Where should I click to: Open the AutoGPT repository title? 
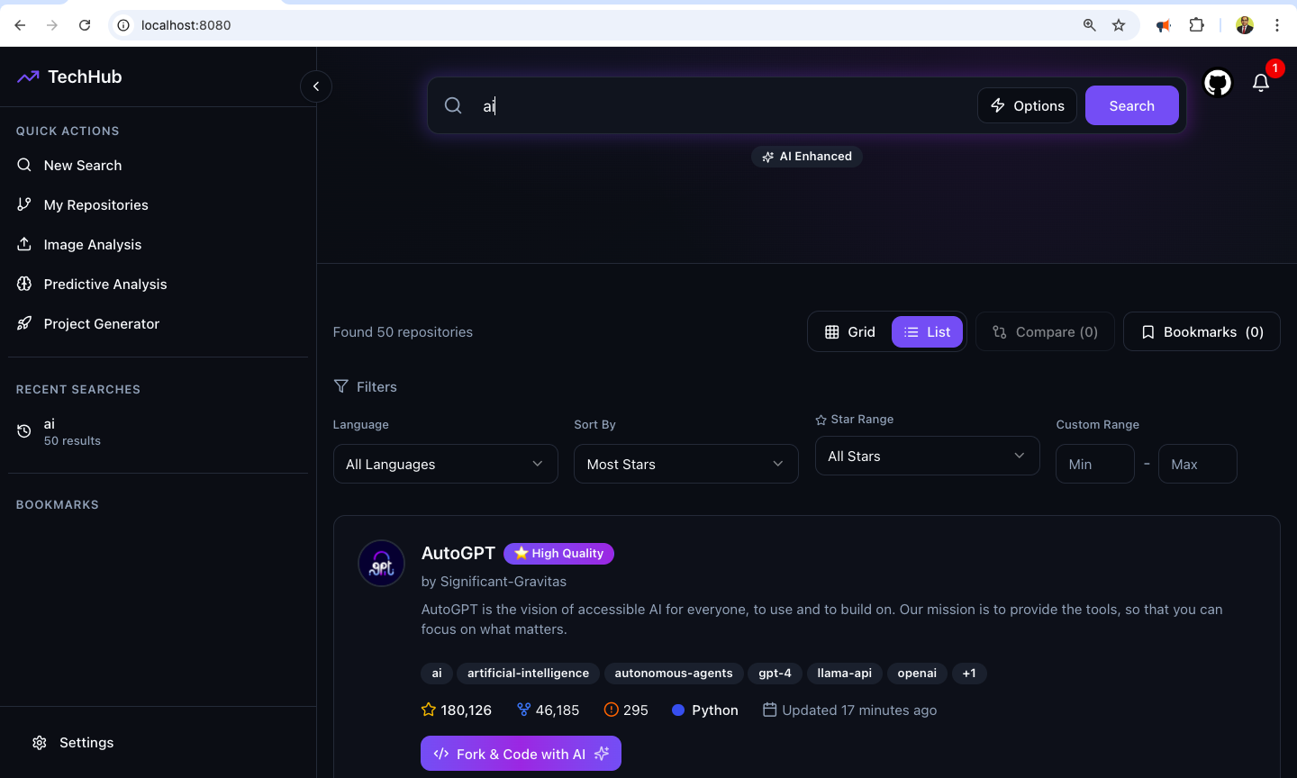(x=458, y=553)
